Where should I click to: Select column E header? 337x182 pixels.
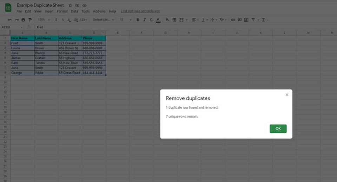pos(118,33)
